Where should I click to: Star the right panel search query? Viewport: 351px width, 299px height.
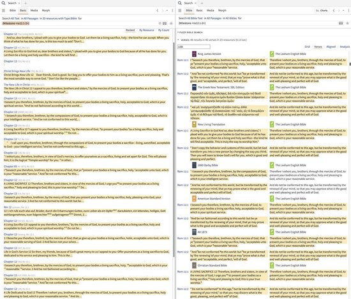(347, 23)
